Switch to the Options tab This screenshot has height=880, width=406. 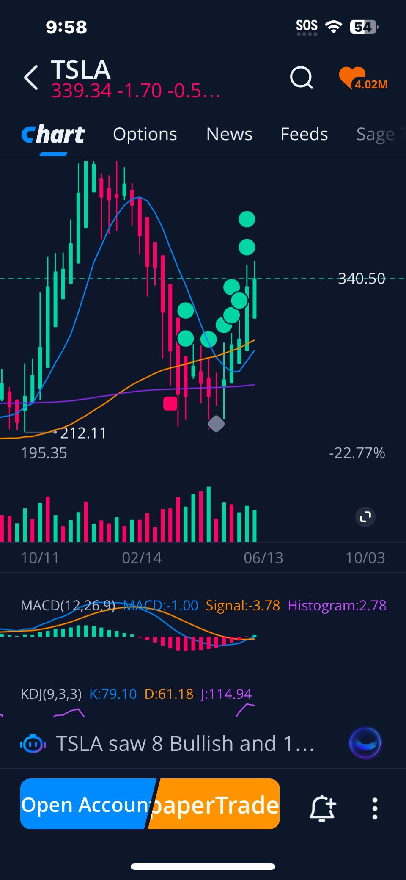145,135
